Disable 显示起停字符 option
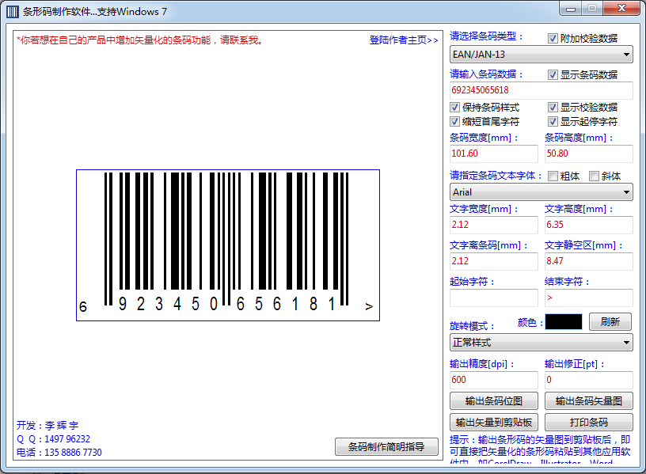 click(x=553, y=121)
